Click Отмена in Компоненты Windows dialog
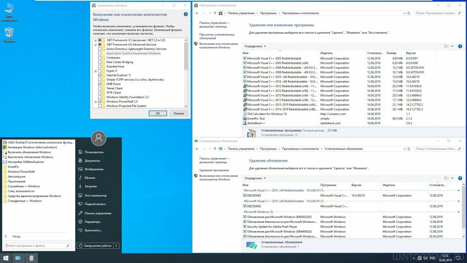The width and height of the screenshot is (467, 263). pyautogui.click(x=179, y=113)
